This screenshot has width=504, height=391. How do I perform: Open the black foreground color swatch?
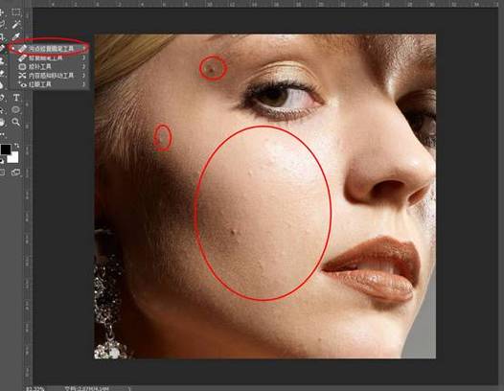(6, 149)
